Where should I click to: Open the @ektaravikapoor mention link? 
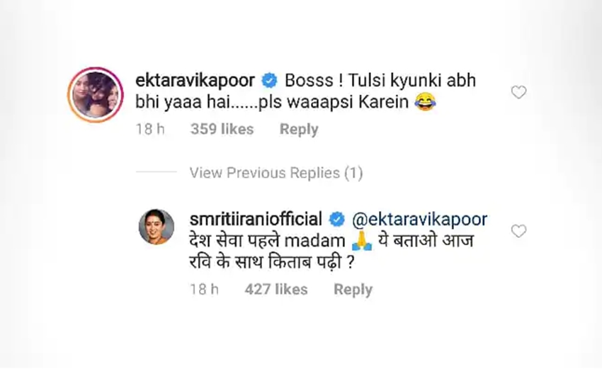[420, 220]
